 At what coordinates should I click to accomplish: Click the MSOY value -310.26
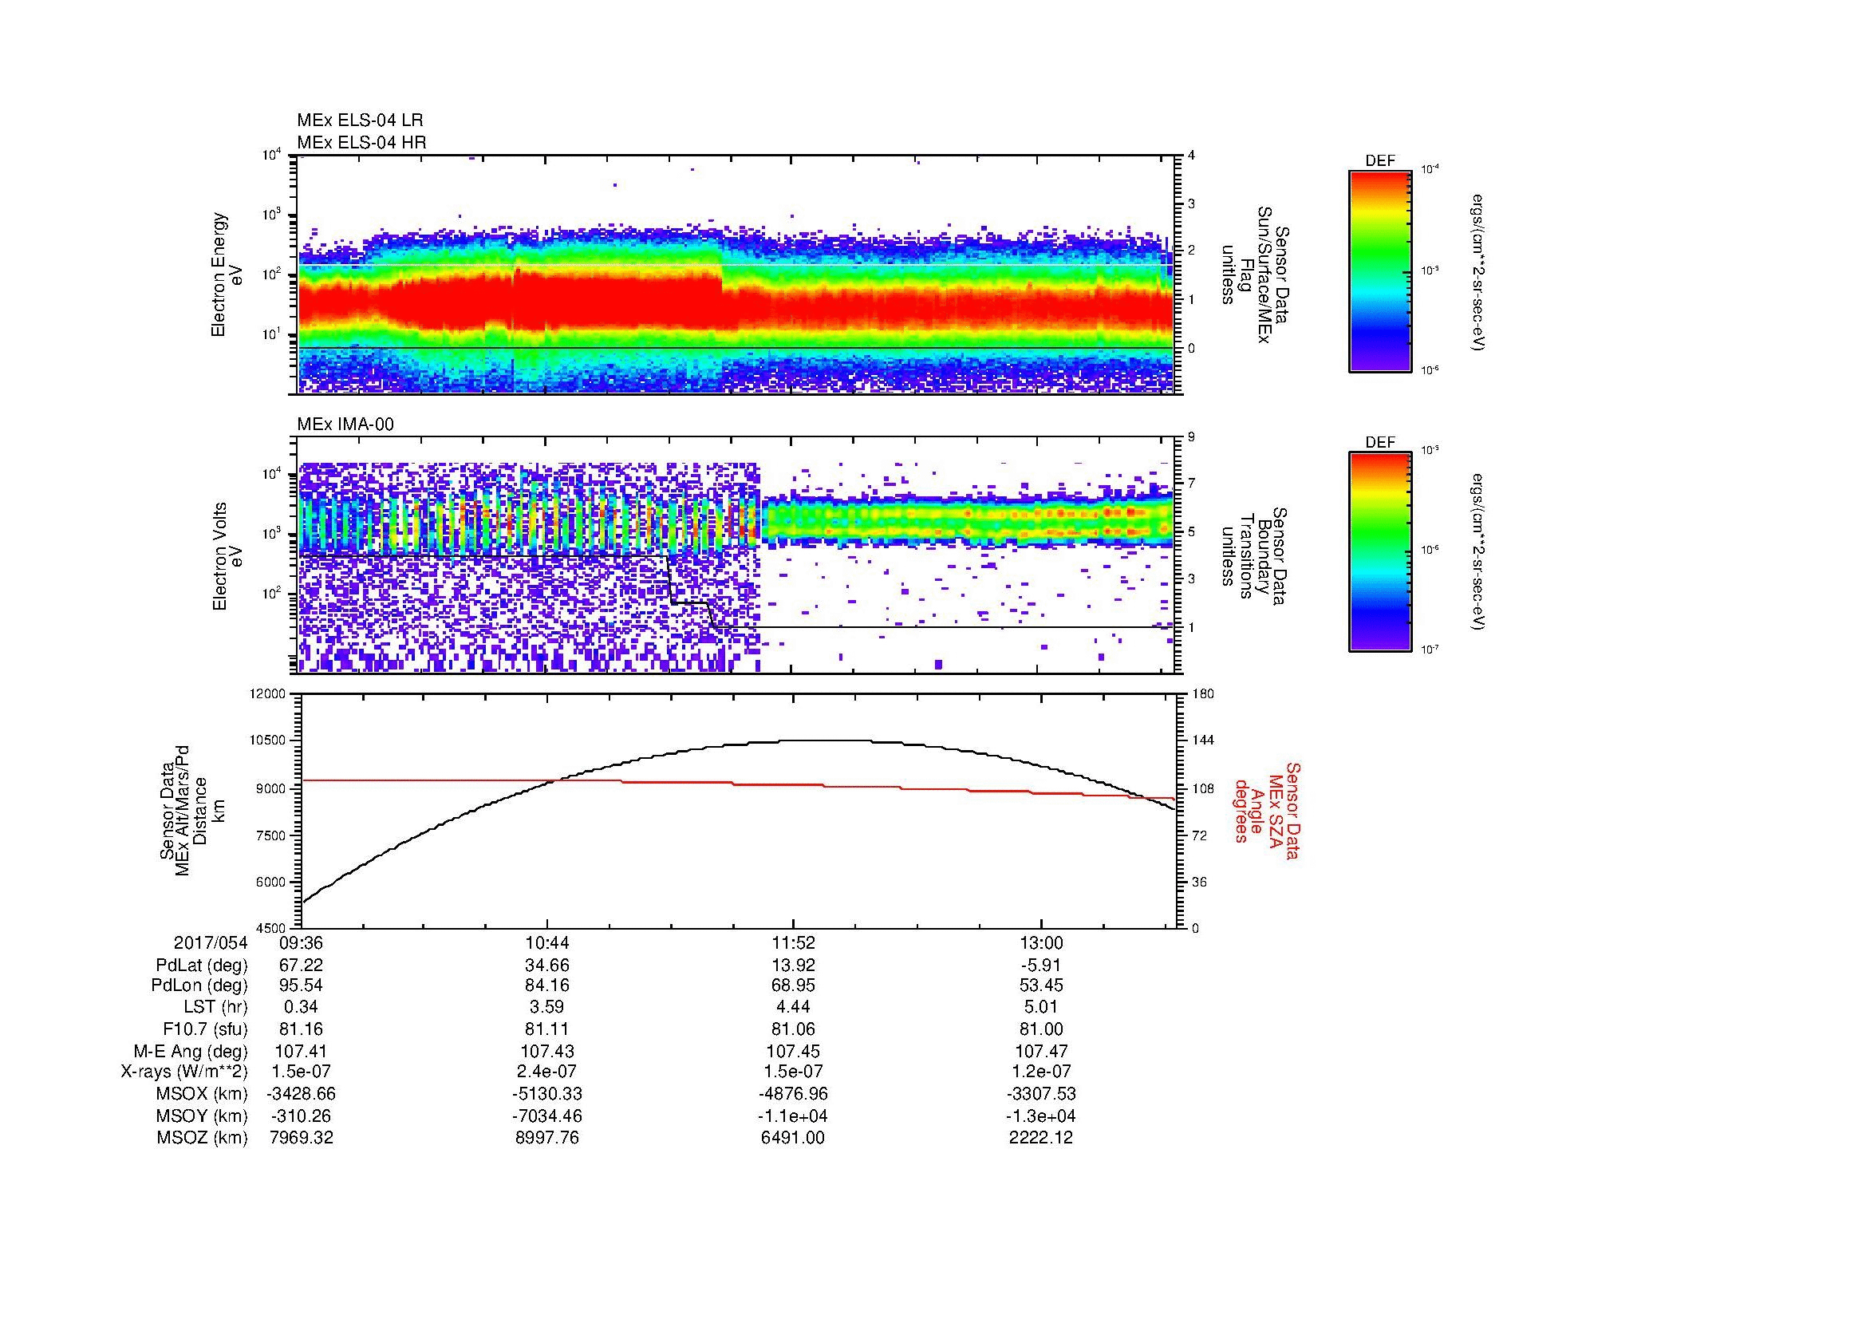pos(302,1116)
